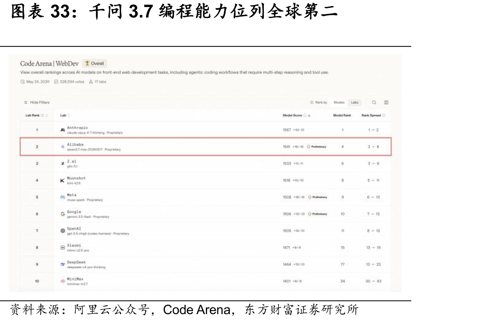Click the score 1533 in Z.ai row
This screenshot has height=322, width=489.
287,163
